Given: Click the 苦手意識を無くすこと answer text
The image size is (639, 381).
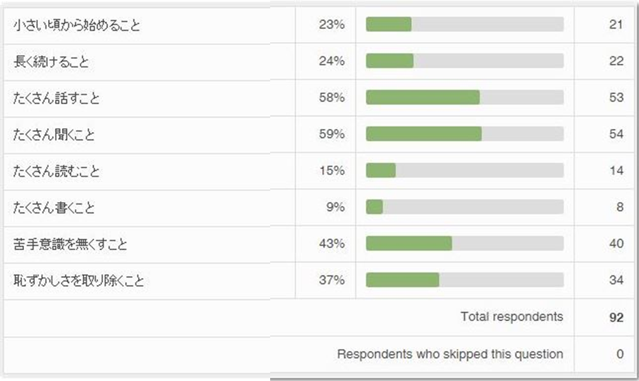Looking at the screenshot, I should point(70,244).
